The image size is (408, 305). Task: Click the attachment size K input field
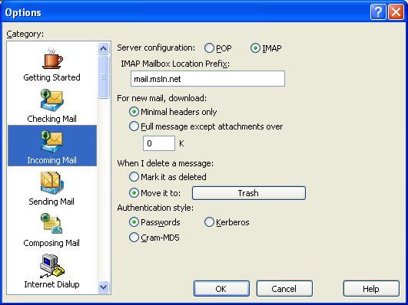tap(159, 143)
